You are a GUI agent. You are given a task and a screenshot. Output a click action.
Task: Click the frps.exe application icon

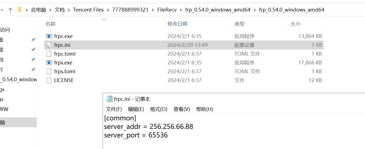point(49,63)
